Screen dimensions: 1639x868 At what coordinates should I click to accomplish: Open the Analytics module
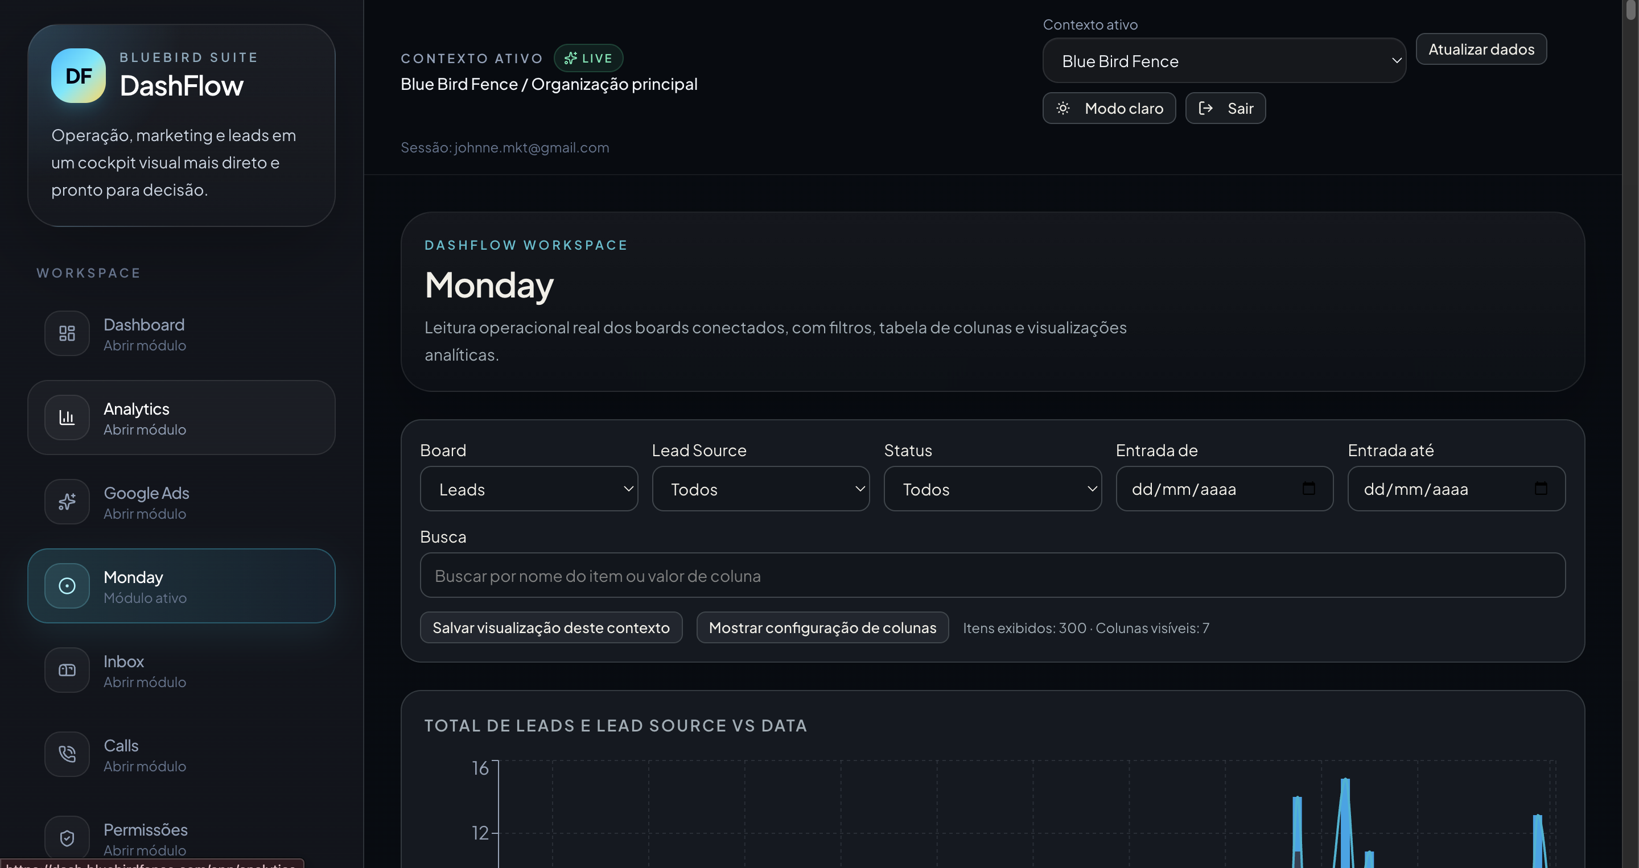coord(182,418)
